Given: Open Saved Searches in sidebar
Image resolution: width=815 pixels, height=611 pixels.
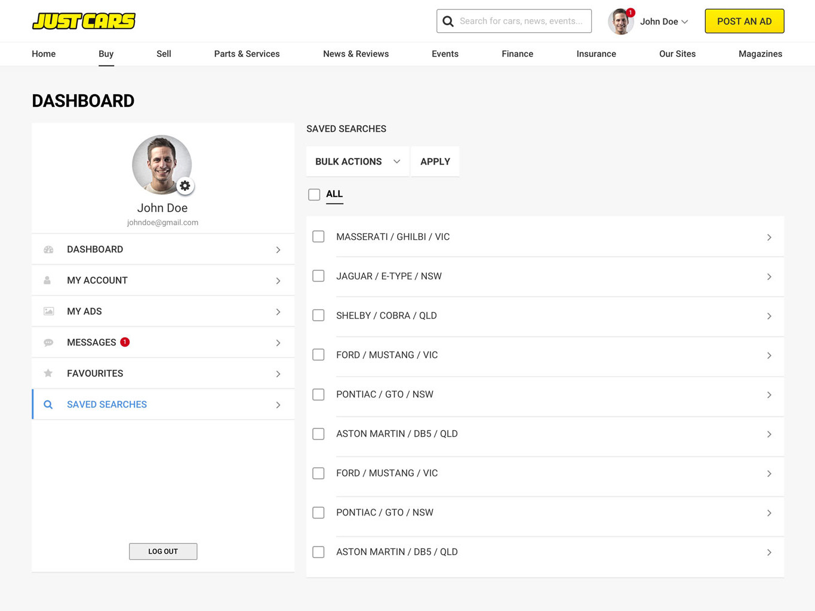Looking at the screenshot, I should pyautogui.click(x=163, y=405).
